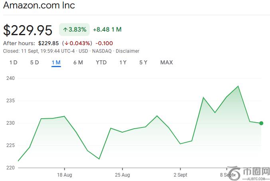Select the active 1M range tab

(56, 62)
